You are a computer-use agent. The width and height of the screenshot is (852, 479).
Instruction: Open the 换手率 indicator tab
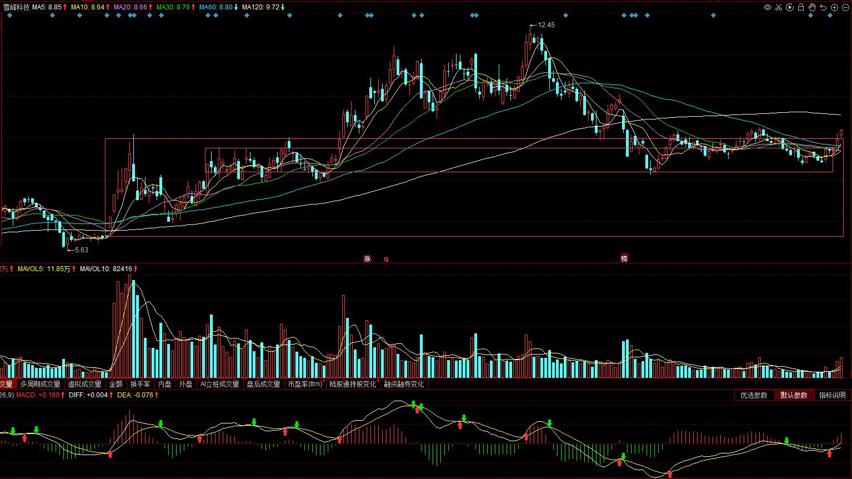click(140, 384)
